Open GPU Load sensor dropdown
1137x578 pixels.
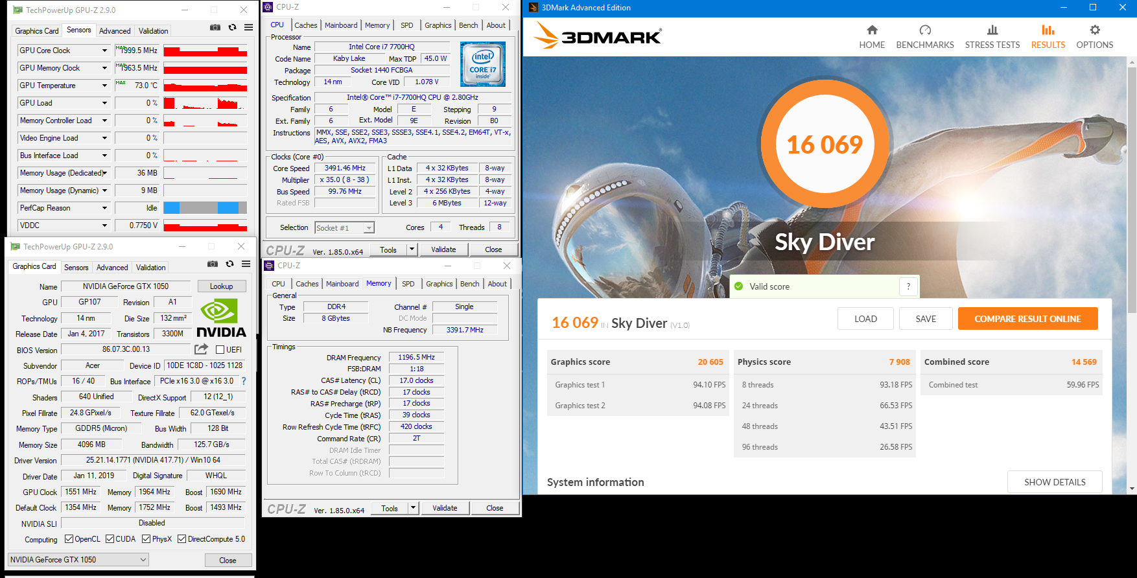(x=104, y=103)
